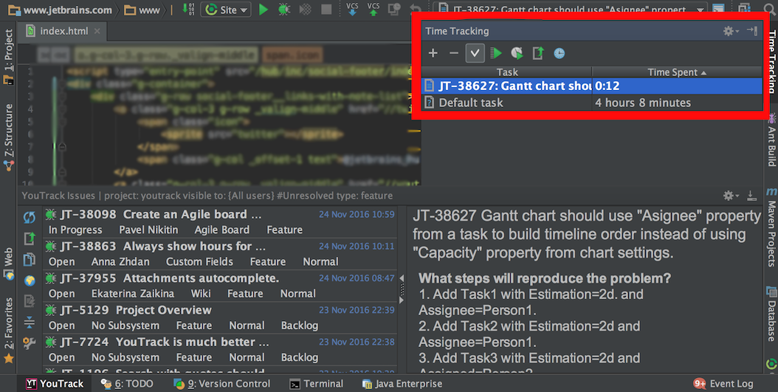Open the Maven Projects side panel

pos(771,227)
